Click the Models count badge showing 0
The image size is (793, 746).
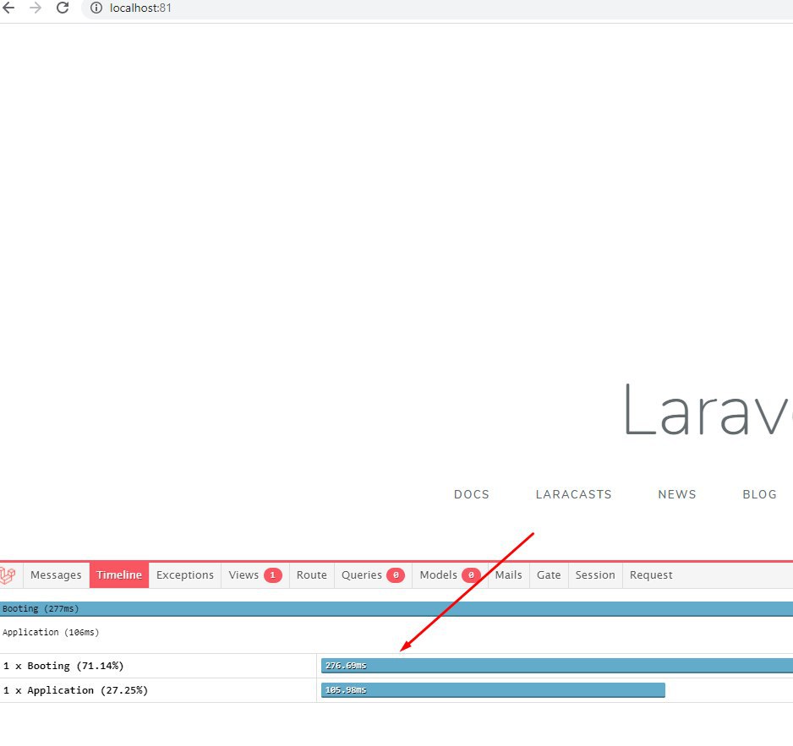(x=471, y=575)
